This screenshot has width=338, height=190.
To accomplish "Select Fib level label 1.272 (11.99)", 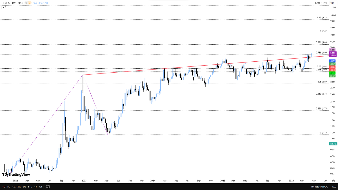I will point(321,3).
